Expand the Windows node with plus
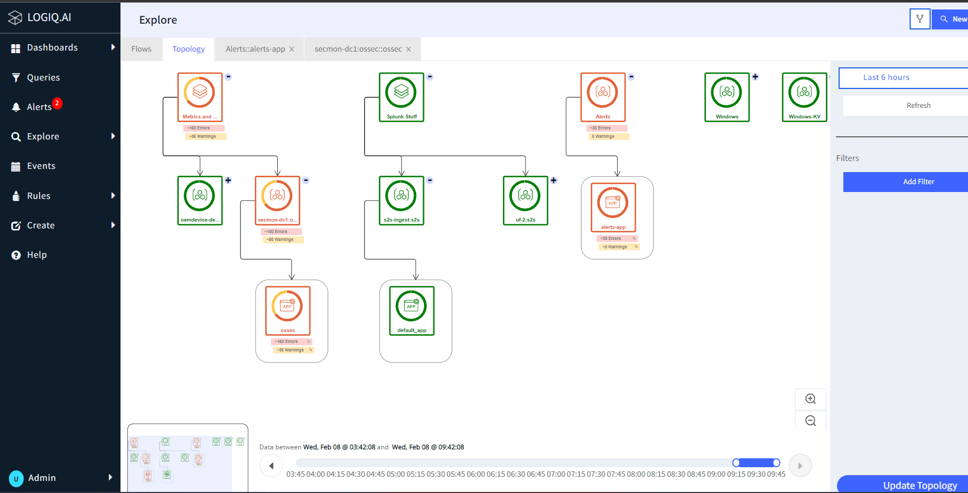968x493 pixels. [x=755, y=77]
